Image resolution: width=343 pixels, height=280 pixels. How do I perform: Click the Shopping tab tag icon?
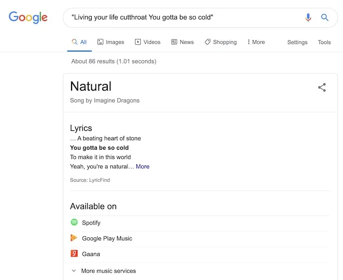(x=208, y=42)
